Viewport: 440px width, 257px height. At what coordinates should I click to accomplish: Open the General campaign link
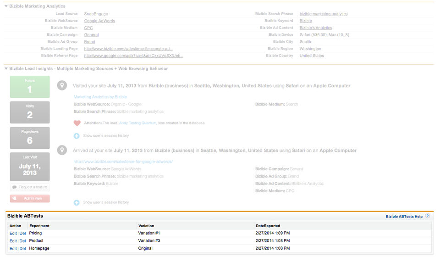92,35
